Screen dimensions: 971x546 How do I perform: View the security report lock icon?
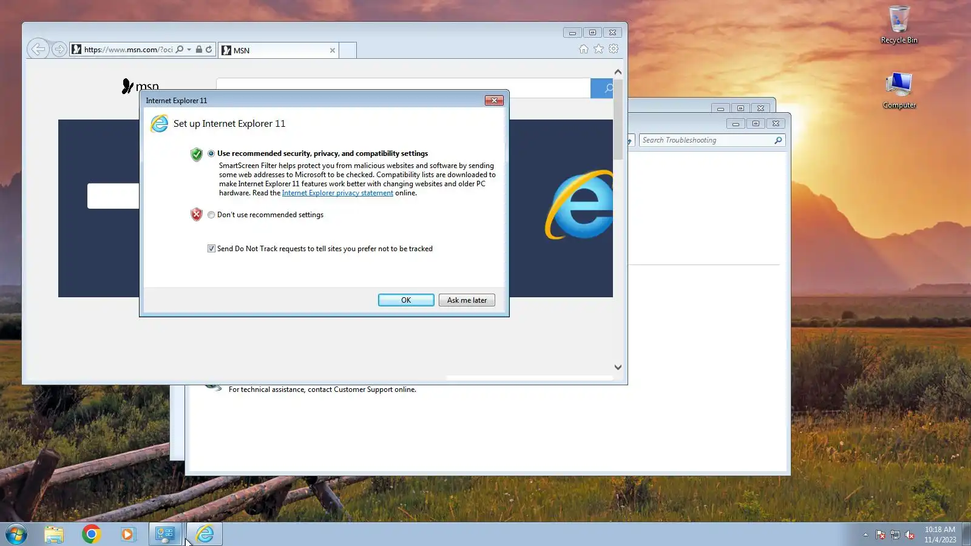(198, 50)
